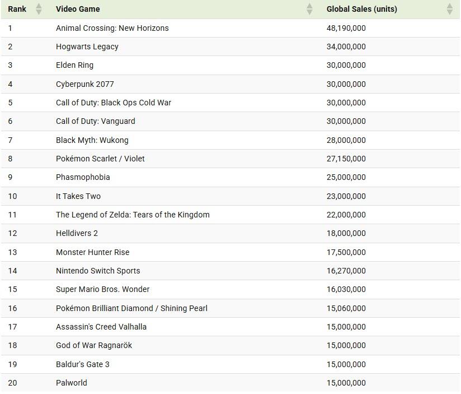Click the Palworld game title
The height and width of the screenshot is (394, 461).
coord(71,383)
